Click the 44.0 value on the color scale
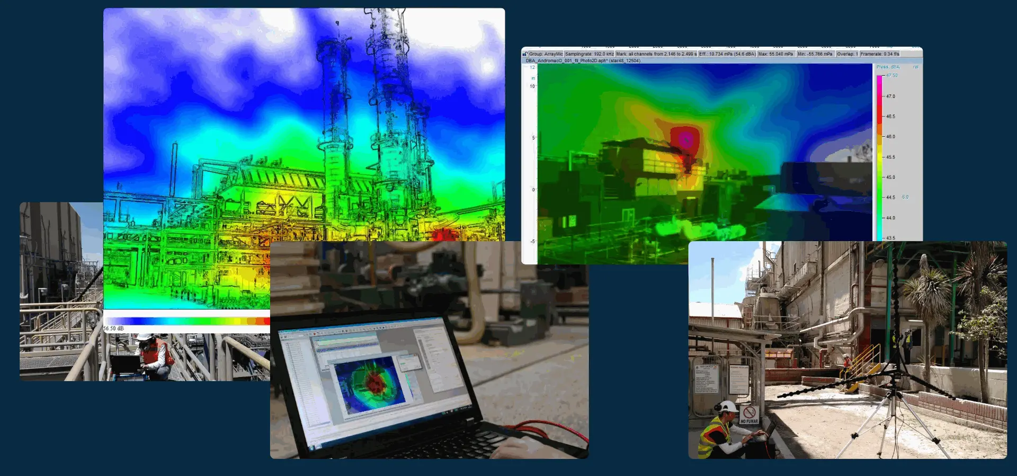This screenshot has width=1017, height=476. pos(890,218)
